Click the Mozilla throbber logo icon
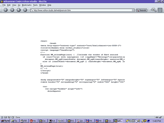 tap(160, 10)
